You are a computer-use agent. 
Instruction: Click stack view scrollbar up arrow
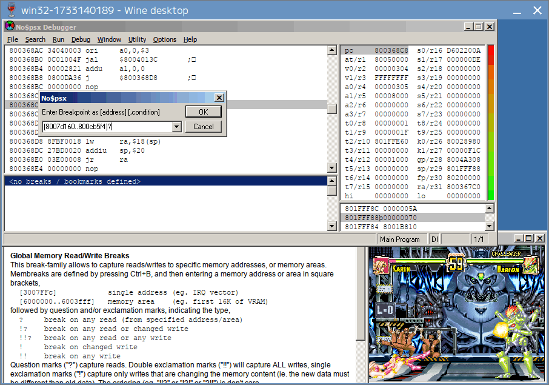tap(490, 209)
